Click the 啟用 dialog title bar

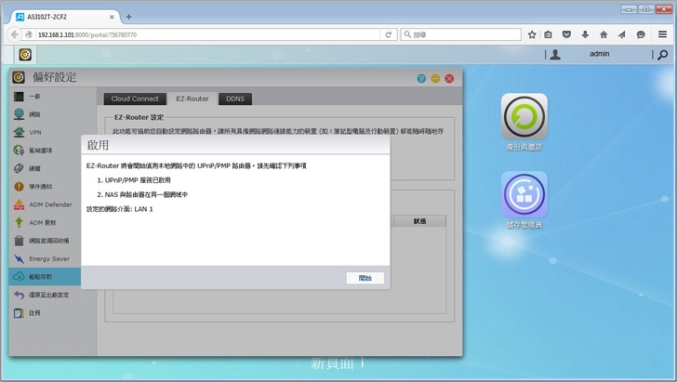235,145
